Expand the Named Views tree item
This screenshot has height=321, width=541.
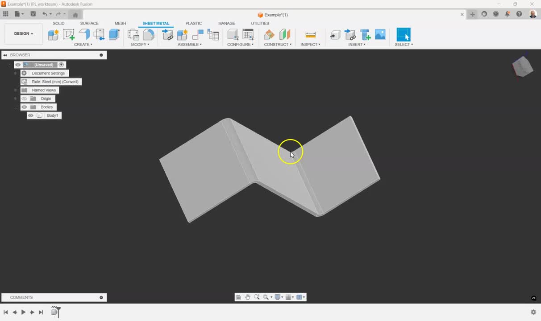point(15,90)
